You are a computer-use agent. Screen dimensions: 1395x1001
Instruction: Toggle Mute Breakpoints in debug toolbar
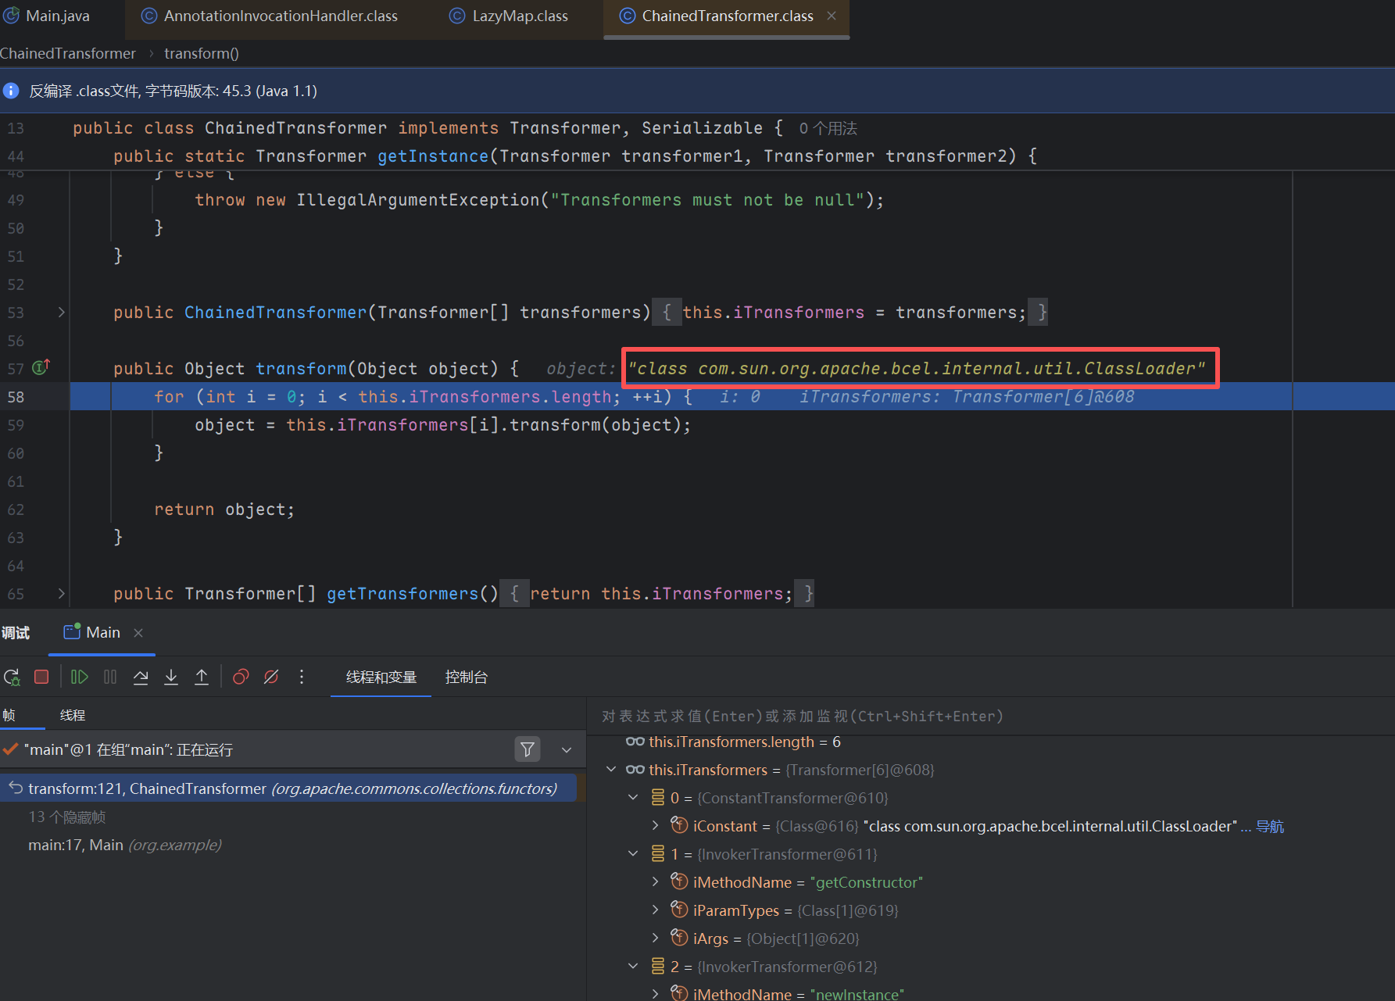point(271,677)
